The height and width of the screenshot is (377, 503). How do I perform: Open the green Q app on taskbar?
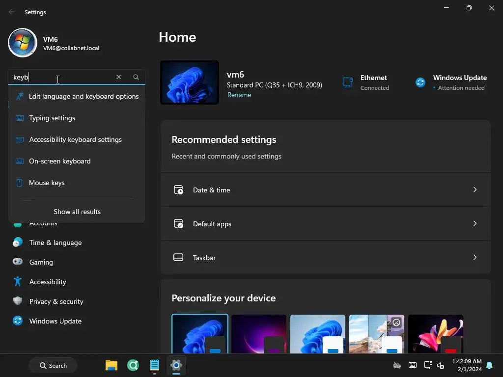[x=133, y=365]
